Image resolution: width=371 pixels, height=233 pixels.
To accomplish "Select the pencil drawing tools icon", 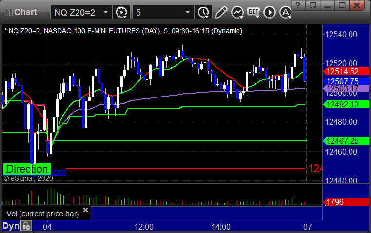I will 221,12.
